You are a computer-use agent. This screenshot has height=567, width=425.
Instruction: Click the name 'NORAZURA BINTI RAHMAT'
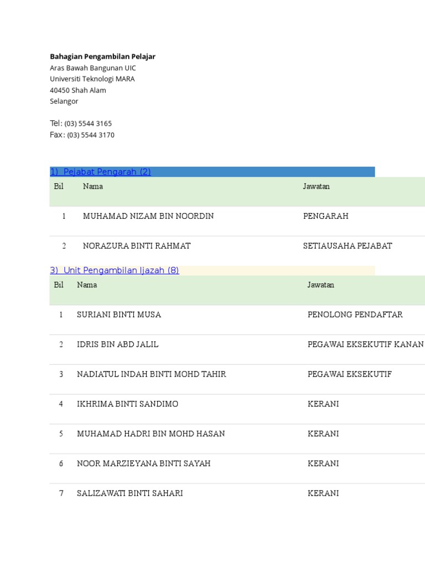click(x=137, y=246)
